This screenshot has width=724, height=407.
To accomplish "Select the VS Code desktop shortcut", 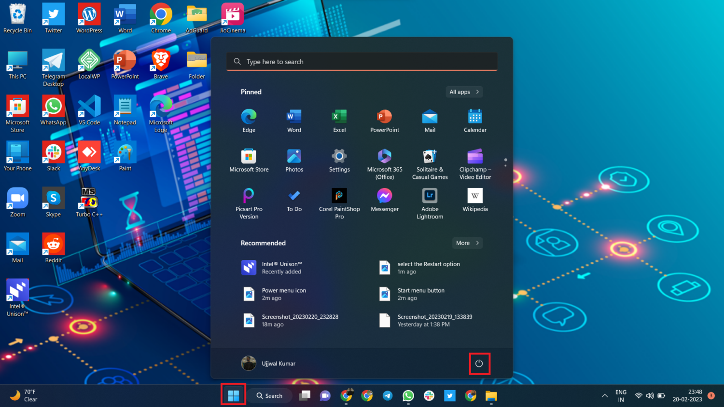I will pos(89,110).
